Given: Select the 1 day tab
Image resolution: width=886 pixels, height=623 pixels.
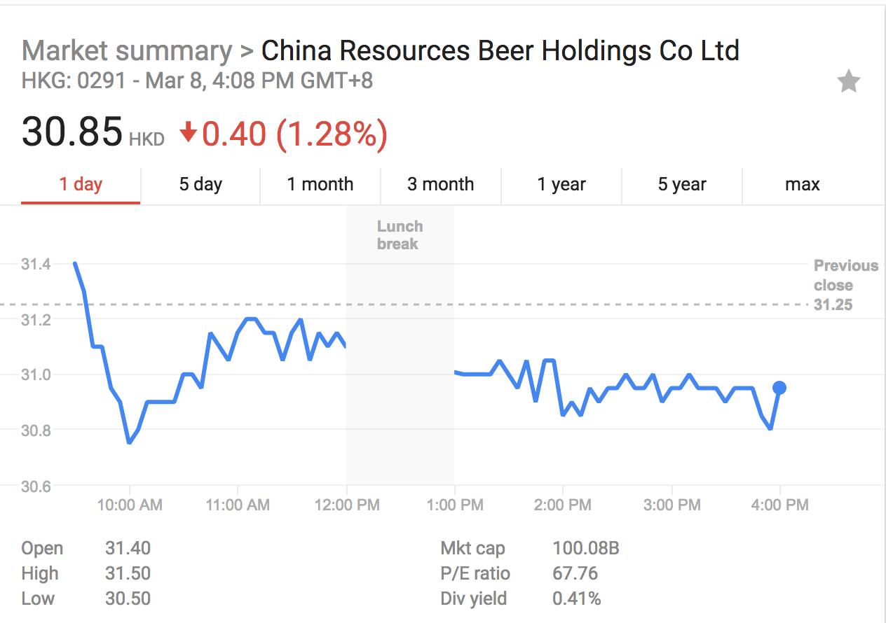Looking at the screenshot, I should point(81,185).
